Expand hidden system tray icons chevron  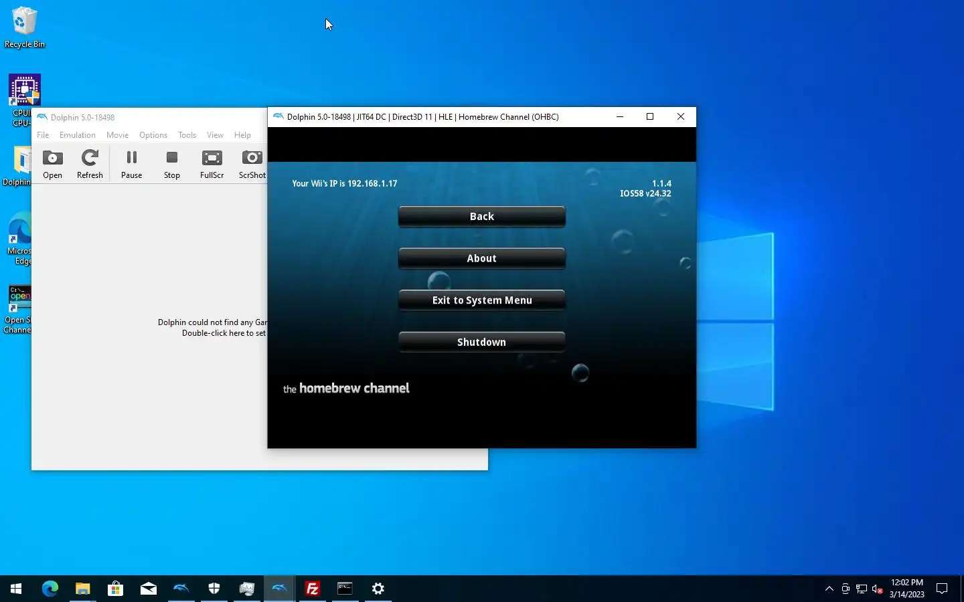(829, 589)
